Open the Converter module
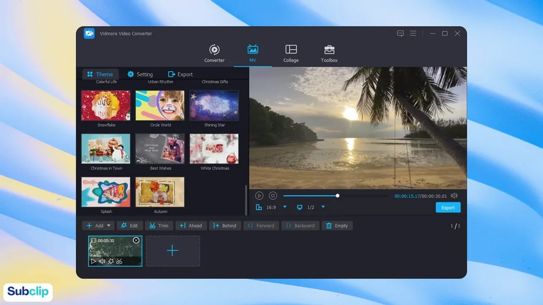The width and height of the screenshot is (543, 305). coord(214,54)
